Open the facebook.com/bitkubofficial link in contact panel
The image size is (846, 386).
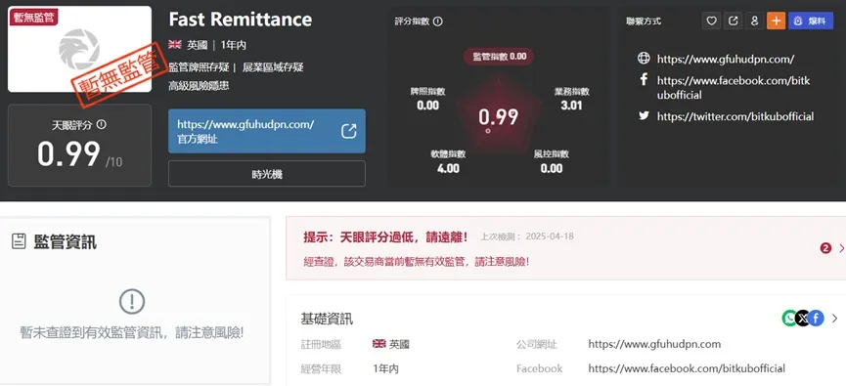(x=734, y=88)
